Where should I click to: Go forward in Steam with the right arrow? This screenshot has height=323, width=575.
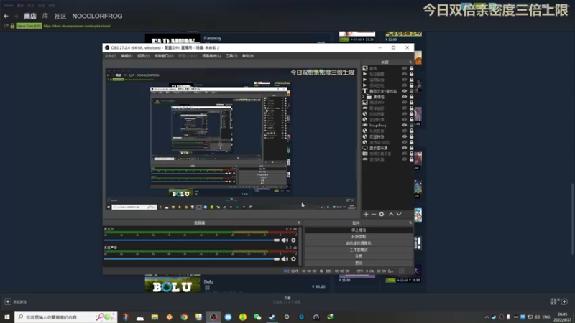point(16,16)
